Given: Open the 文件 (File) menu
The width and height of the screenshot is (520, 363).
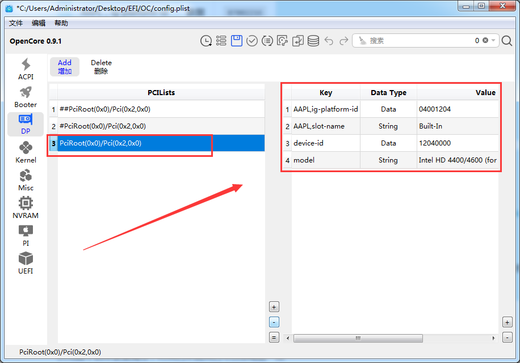Looking at the screenshot, I should tap(16, 23).
